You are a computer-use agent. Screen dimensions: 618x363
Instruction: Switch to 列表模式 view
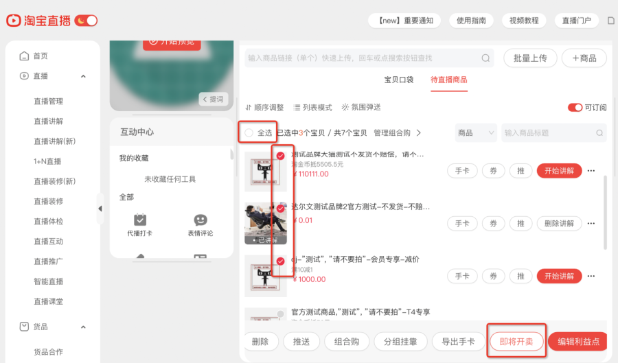click(x=313, y=108)
